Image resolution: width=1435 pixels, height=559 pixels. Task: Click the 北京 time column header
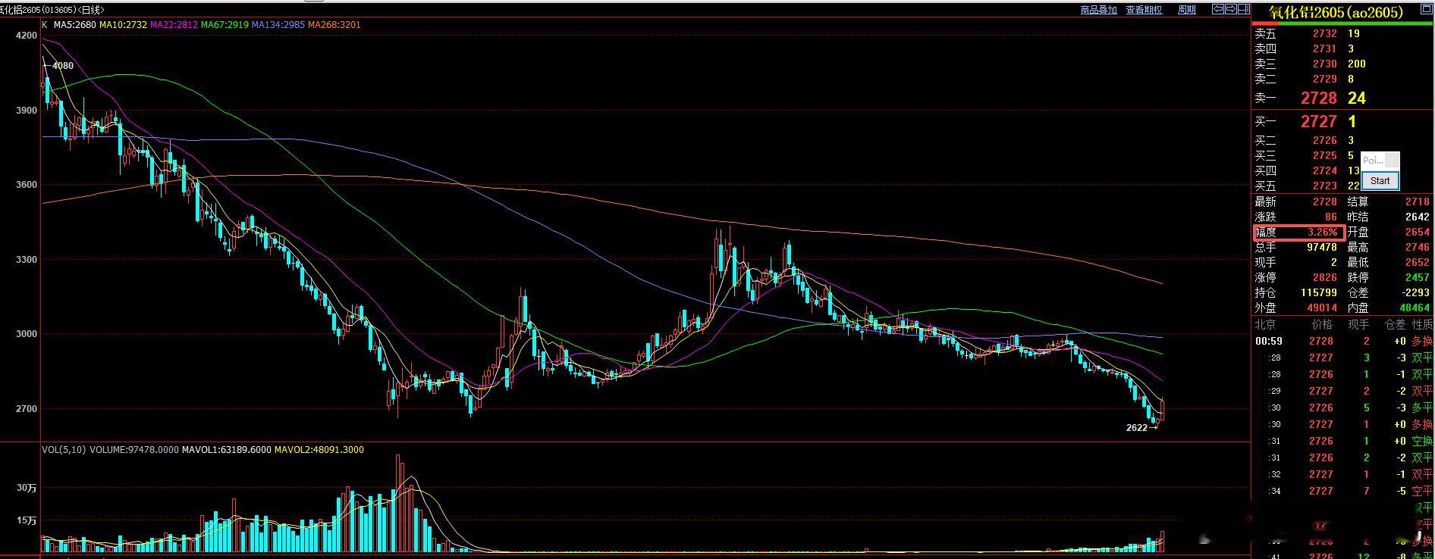coord(1265,324)
